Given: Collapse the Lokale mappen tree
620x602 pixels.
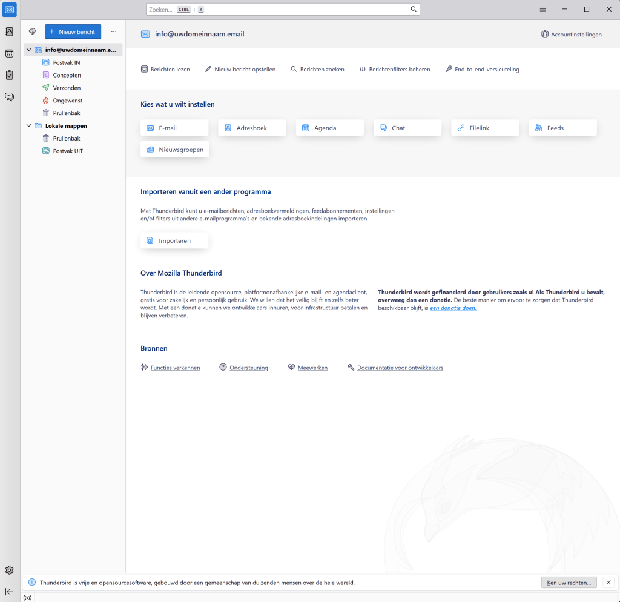Looking at the screenshot, I should pos(29,125).
